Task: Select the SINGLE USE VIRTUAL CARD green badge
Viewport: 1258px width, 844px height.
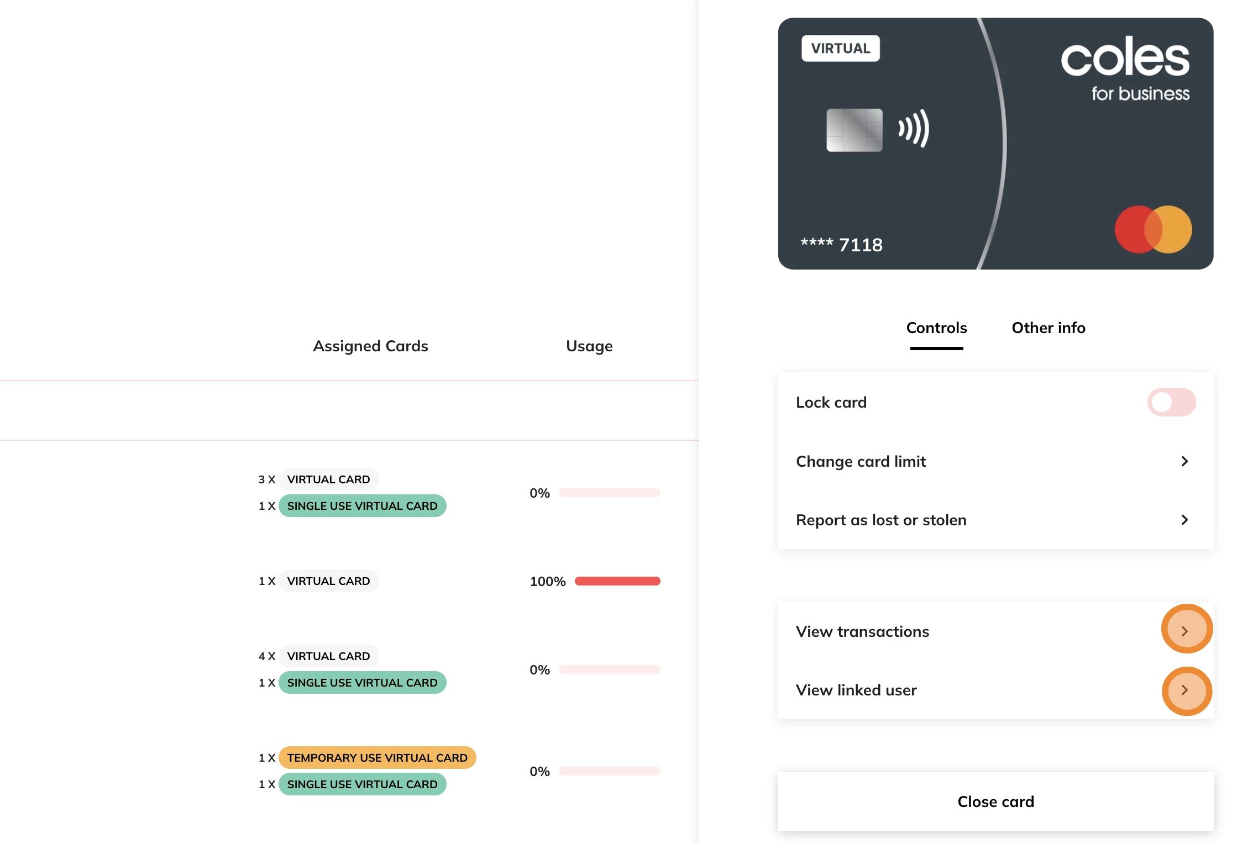Action: coord(361,505)
